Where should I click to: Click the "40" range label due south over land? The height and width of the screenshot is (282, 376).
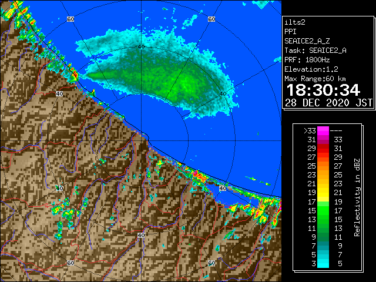pos(141,235)
